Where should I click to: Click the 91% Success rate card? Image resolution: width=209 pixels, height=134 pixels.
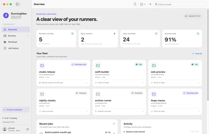(182, 39)
